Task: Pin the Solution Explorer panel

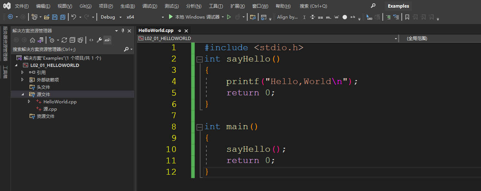Action: [123, 31]
